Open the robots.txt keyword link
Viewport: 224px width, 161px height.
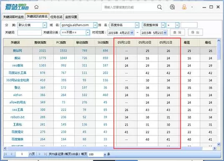(18, 117)
